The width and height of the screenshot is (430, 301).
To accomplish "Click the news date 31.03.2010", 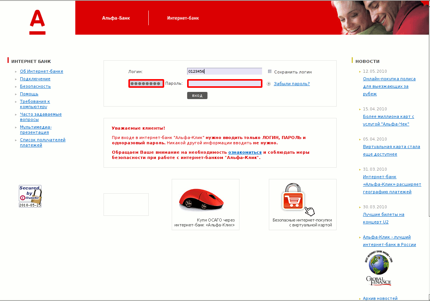I will coord(375,169).
